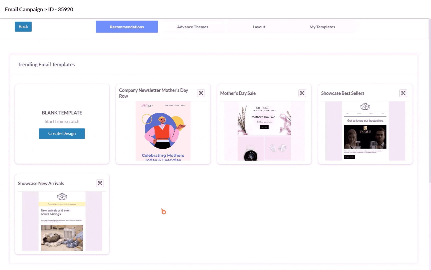Image resolution: width=431 pixels, height=270 pixels.
Task: Go back using the Back button
Action: click(x=23, y=27)
